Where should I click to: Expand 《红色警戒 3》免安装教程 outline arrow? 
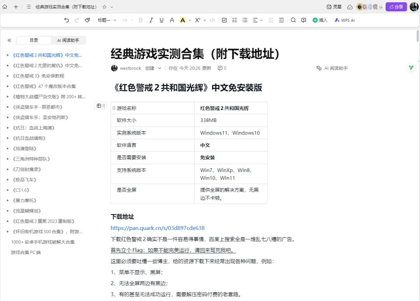[7, 76]
